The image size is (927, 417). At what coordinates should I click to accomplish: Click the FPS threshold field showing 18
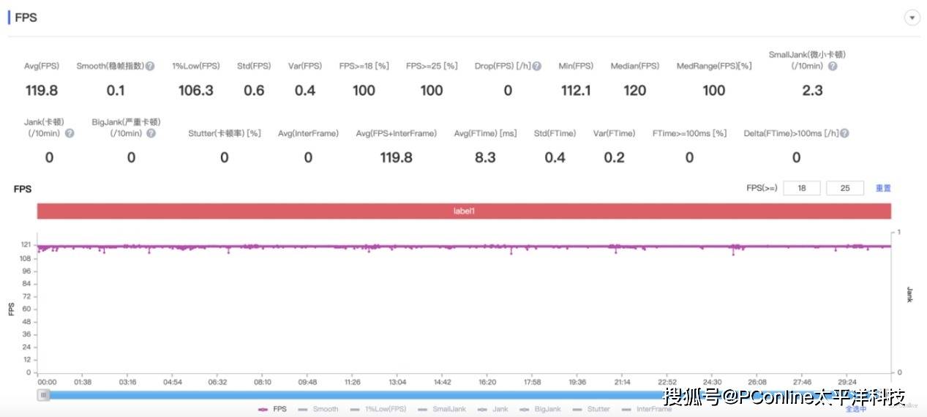[801, 188]
